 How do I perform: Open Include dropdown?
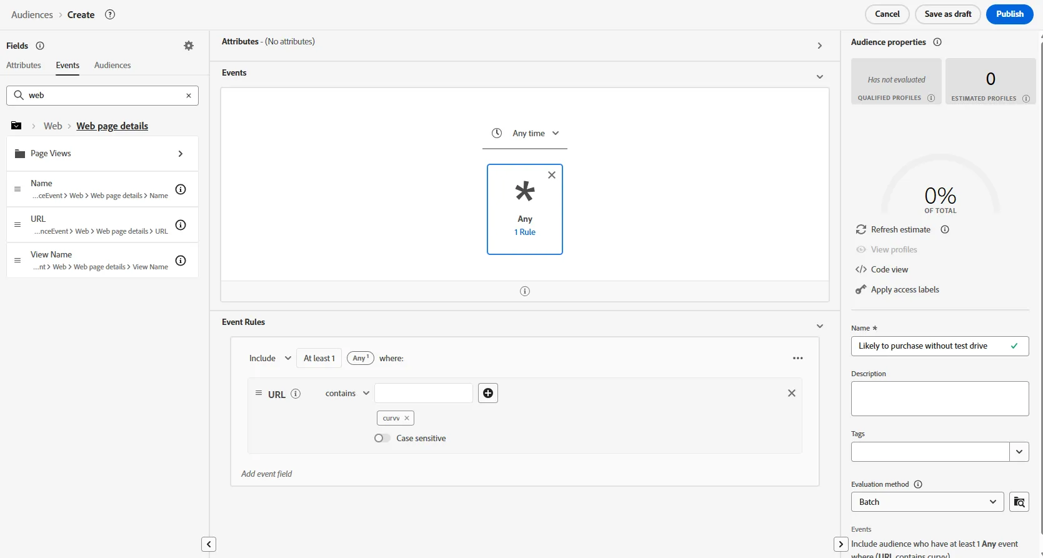[x=270, y=358]
